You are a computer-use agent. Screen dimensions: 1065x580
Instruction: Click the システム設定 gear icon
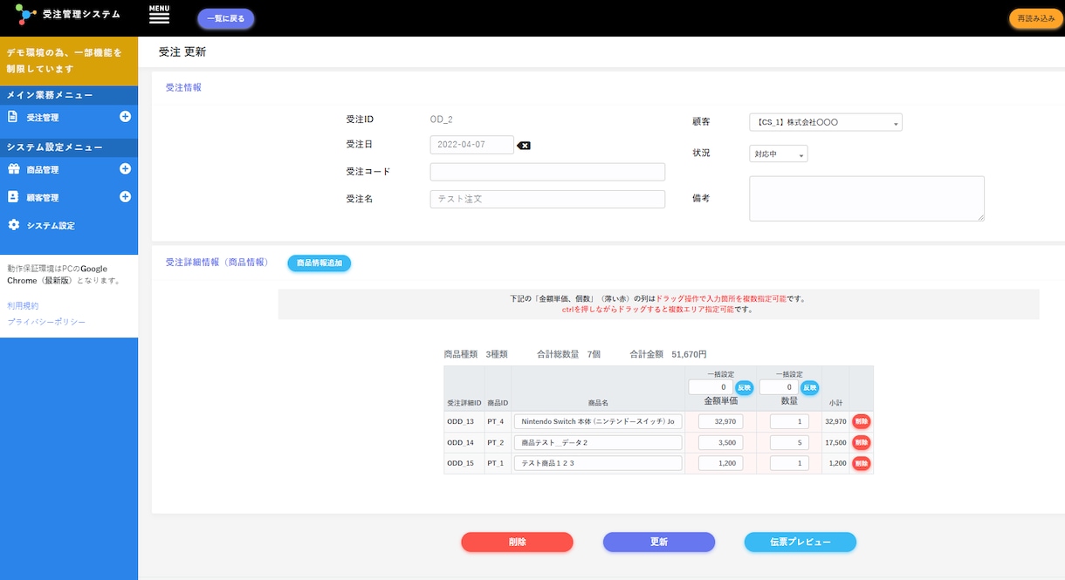click(x=13, y=225)
